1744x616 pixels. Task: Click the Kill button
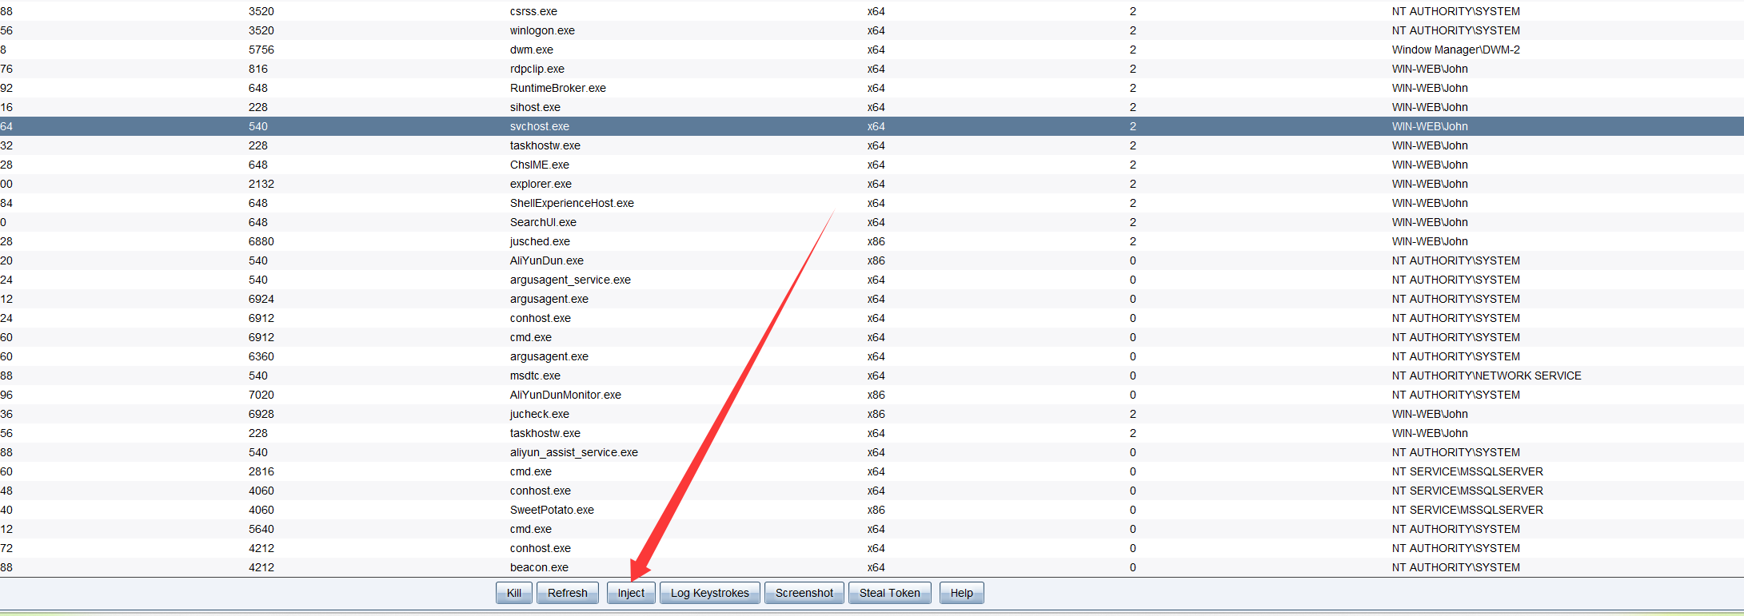click(513, 593)
